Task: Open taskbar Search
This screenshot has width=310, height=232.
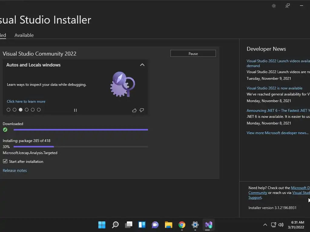Action: coord(115,225)
